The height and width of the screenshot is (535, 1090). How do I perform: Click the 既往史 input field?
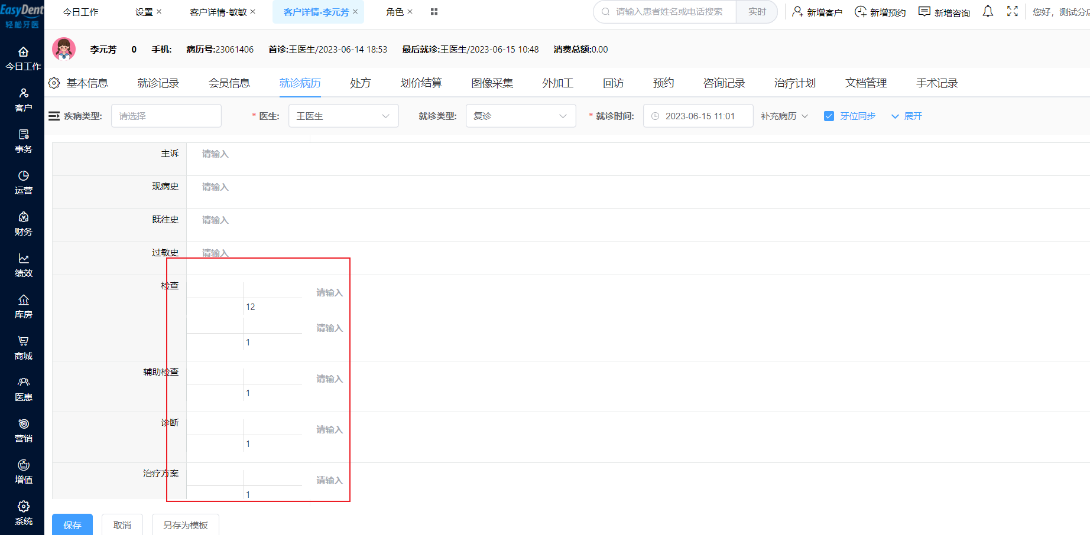click(638, 225)
